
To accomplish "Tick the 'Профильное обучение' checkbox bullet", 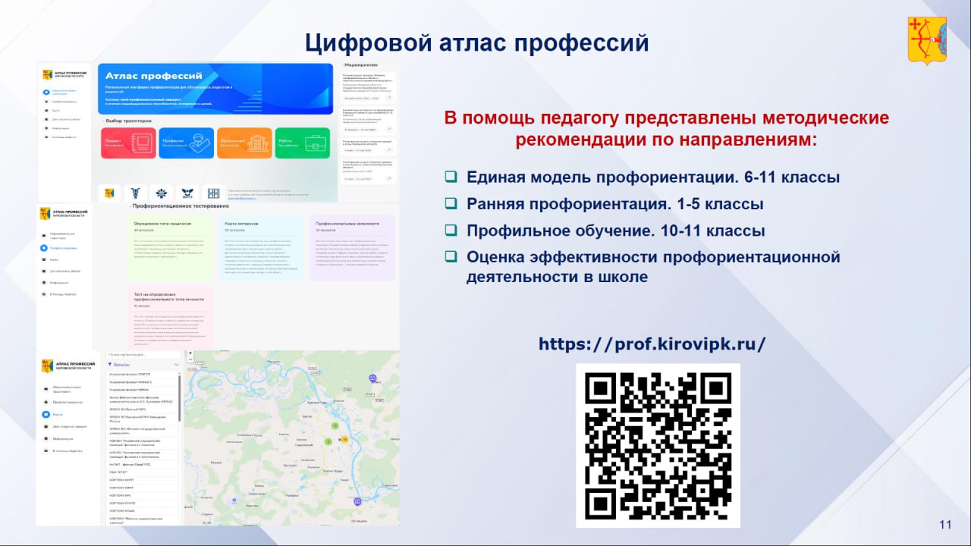I will click(451, 231).
